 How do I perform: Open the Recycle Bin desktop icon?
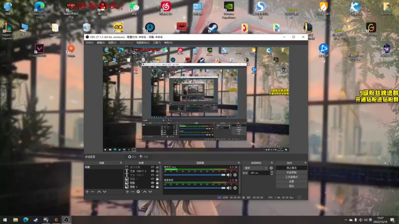point(87,27)
